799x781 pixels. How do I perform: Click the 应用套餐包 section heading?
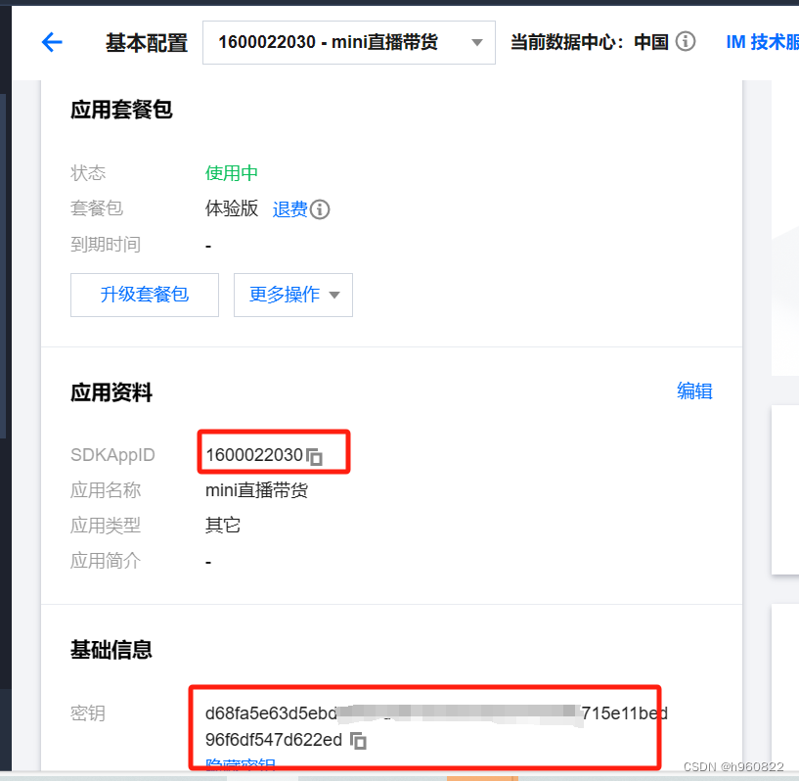[121, 110]
